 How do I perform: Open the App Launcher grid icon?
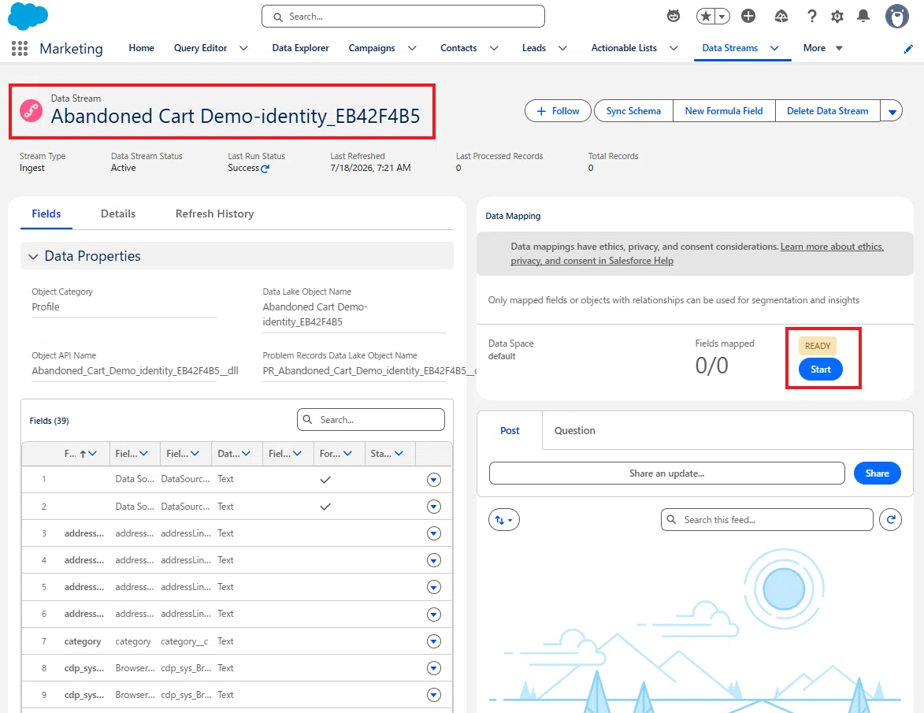click(20, 48)
